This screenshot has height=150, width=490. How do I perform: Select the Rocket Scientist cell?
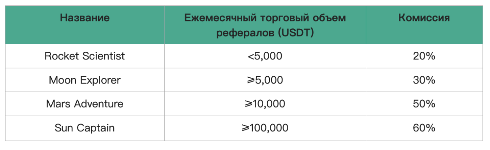(85, 56)
